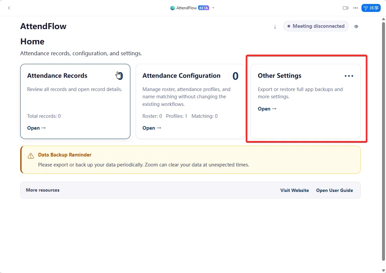Click the Meeting disconnected status pill
Viewport: 386px width, 273px height.
pos(316,26)
